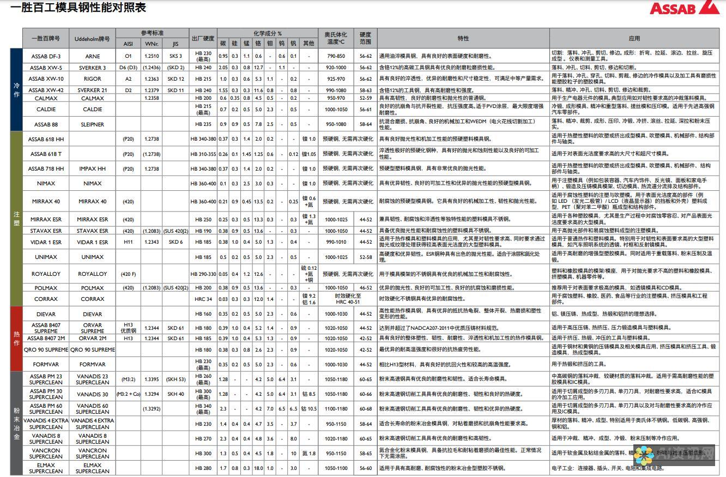The width and height of the screenshot is (726, 477).
Task: Select the 奥氏体化温度 column header
Action: point(336,38)
